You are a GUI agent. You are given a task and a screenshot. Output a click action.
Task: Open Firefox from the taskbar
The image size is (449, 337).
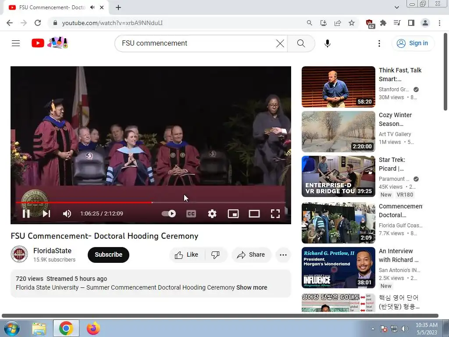click(x=93, y=328)
